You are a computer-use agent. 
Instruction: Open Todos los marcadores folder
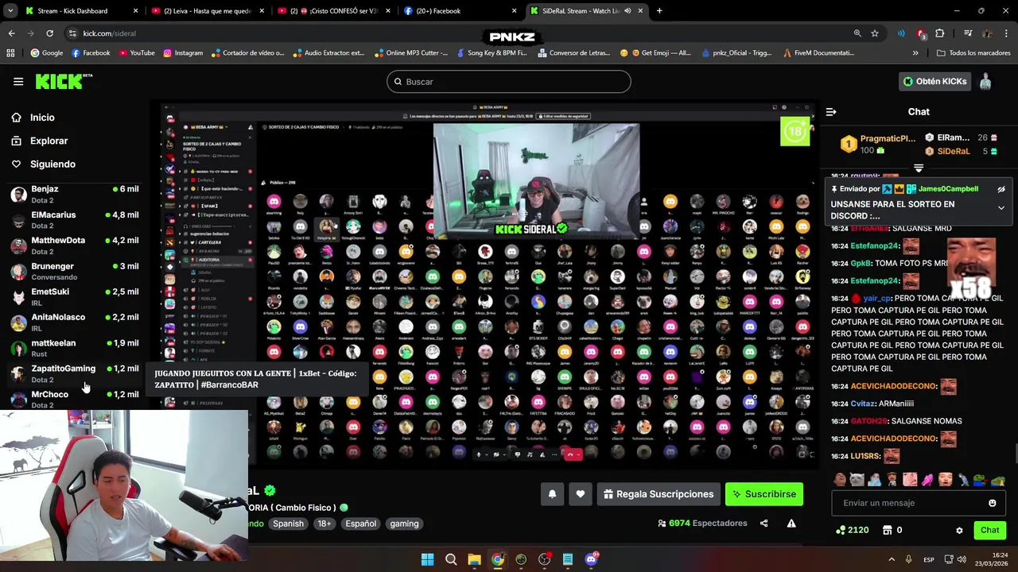pyautogui.click(x=973, y=53)
